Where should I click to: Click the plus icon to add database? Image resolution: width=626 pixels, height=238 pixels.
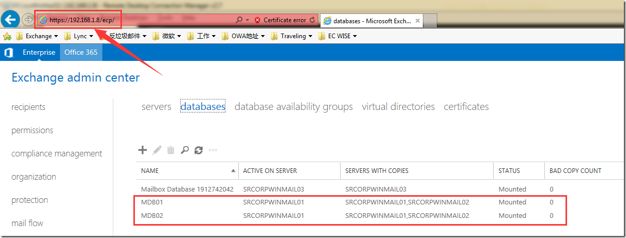[143, 150]
